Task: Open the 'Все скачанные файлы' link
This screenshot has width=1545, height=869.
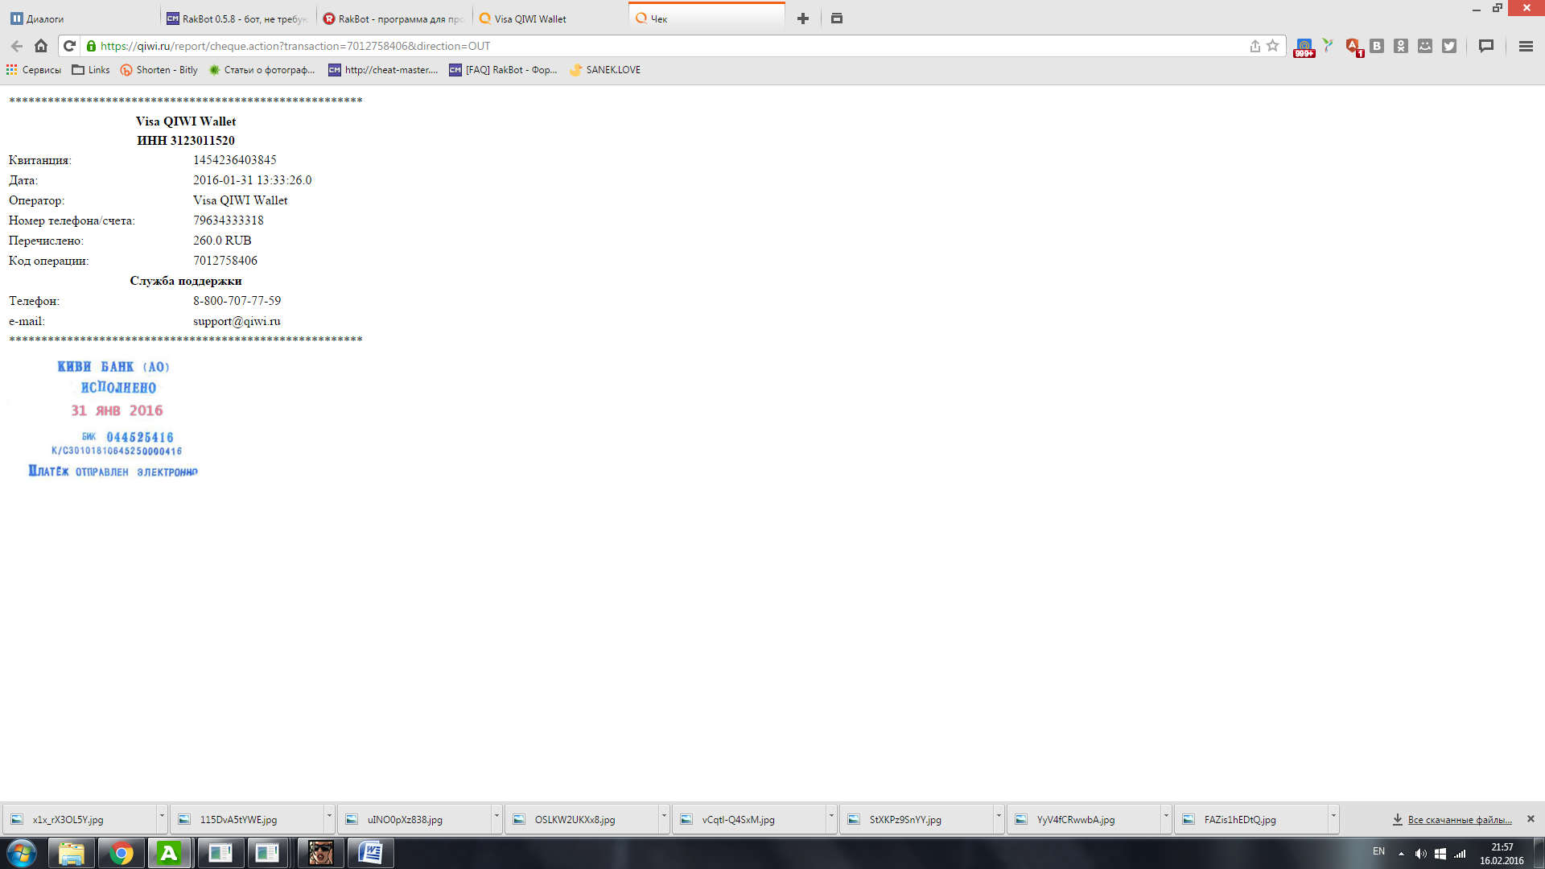Action: (1459, 819)
